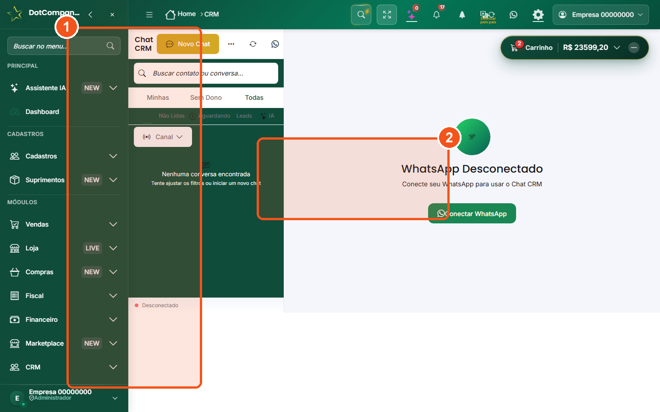Screen dimensions: 660x412
Task: Click the sidebar search magnifier icon
Action: [110, 46]
